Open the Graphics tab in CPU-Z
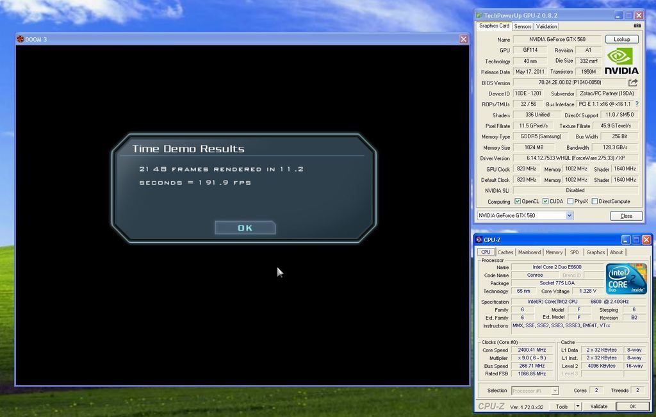This screenshot has height=417, width=656. (595, 252)
